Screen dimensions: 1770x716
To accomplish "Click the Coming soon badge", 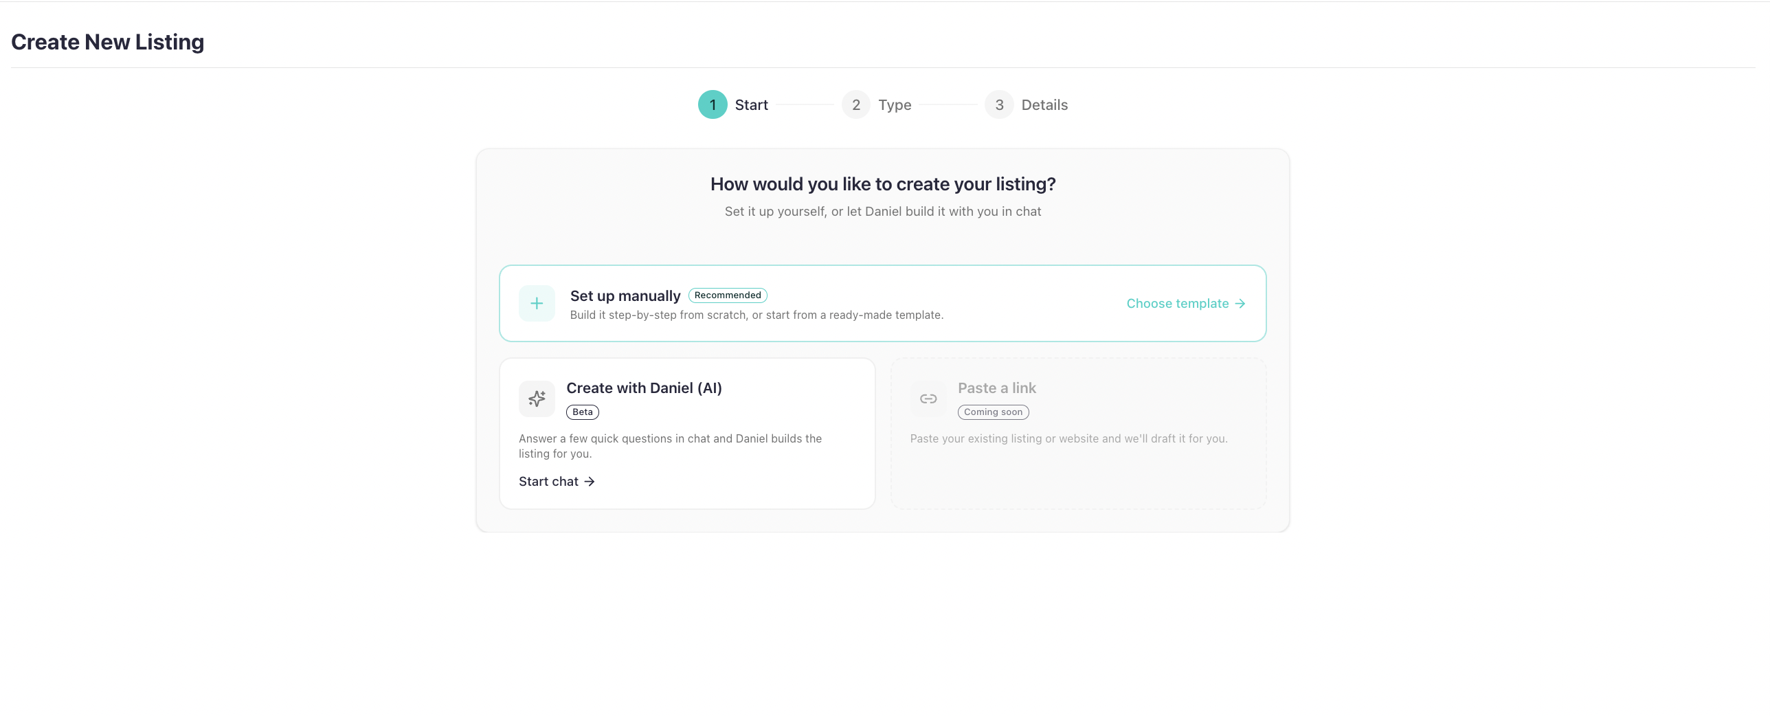I will (x=993, y=412).
